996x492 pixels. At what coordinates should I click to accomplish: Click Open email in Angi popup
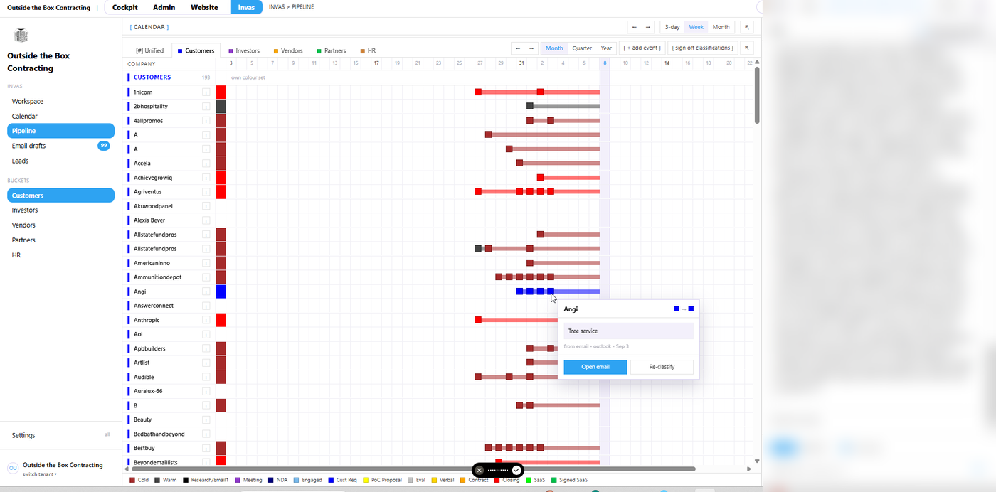pos(595,367)
